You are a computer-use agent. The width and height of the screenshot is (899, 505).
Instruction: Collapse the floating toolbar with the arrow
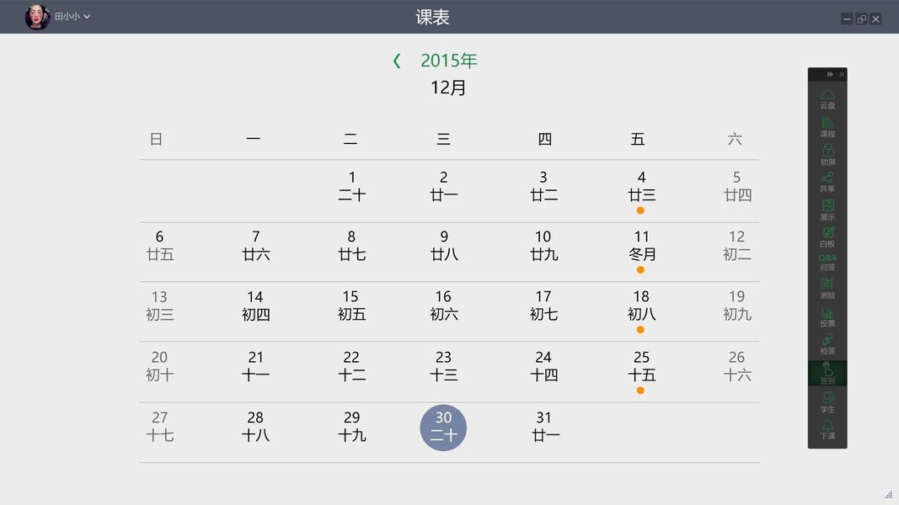(x=830, y=75)
